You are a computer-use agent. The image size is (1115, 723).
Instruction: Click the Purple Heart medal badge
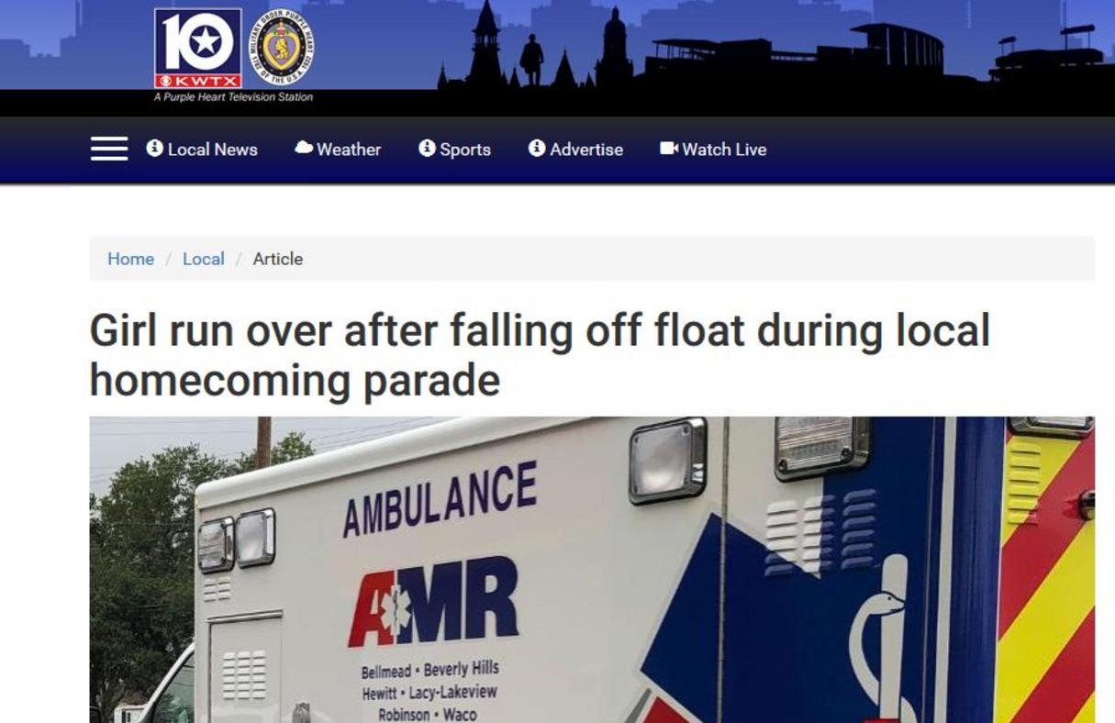point(282,46)
